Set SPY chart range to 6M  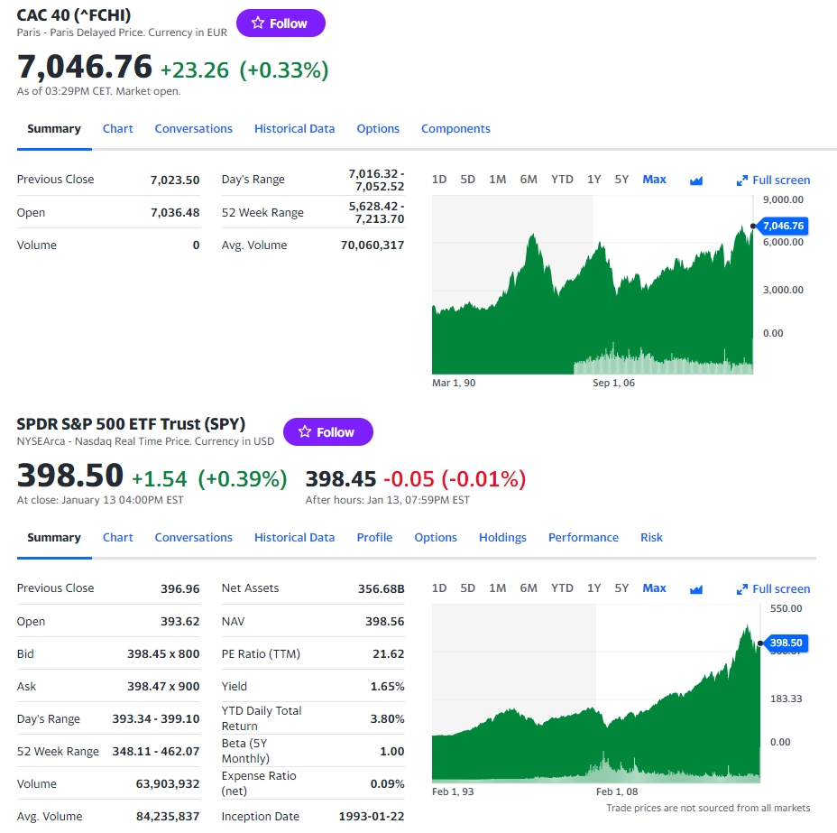click(529, 588)
